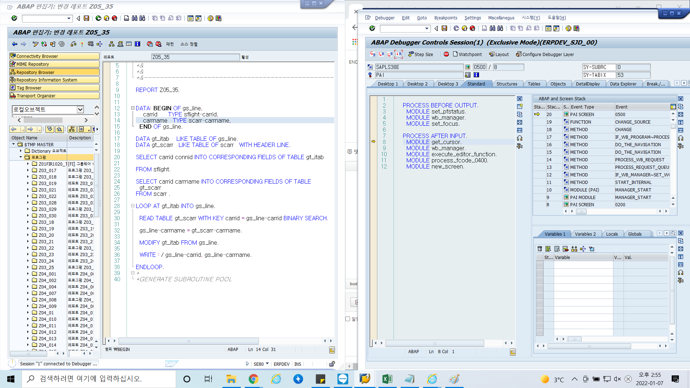Open the Debugger menu
The height and width of the screenshot is (388, 690).
tap(385, 18)
